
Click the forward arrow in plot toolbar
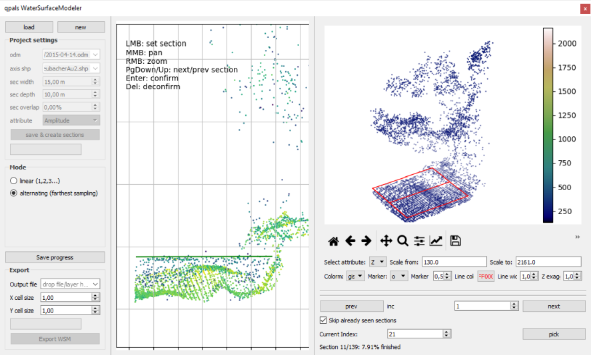click(366, 241)
